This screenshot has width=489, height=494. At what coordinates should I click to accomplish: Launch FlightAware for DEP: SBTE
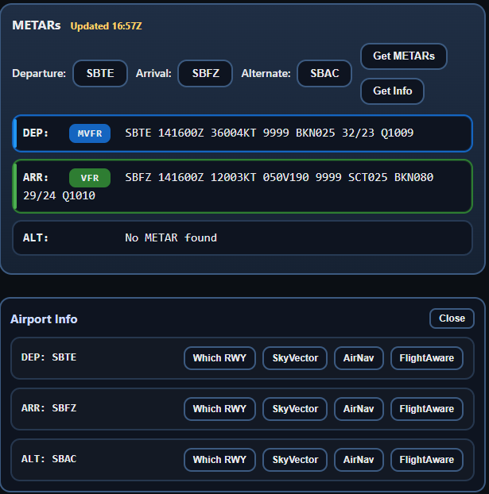point(426,358)
